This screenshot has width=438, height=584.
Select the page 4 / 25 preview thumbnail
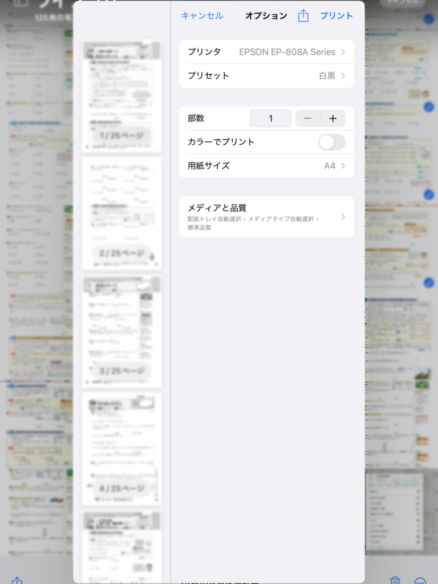coord(121,449)
